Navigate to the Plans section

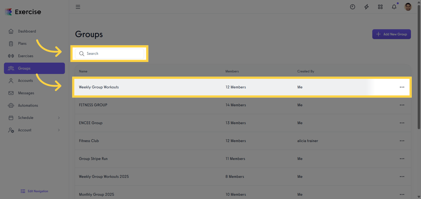(22, 43)
